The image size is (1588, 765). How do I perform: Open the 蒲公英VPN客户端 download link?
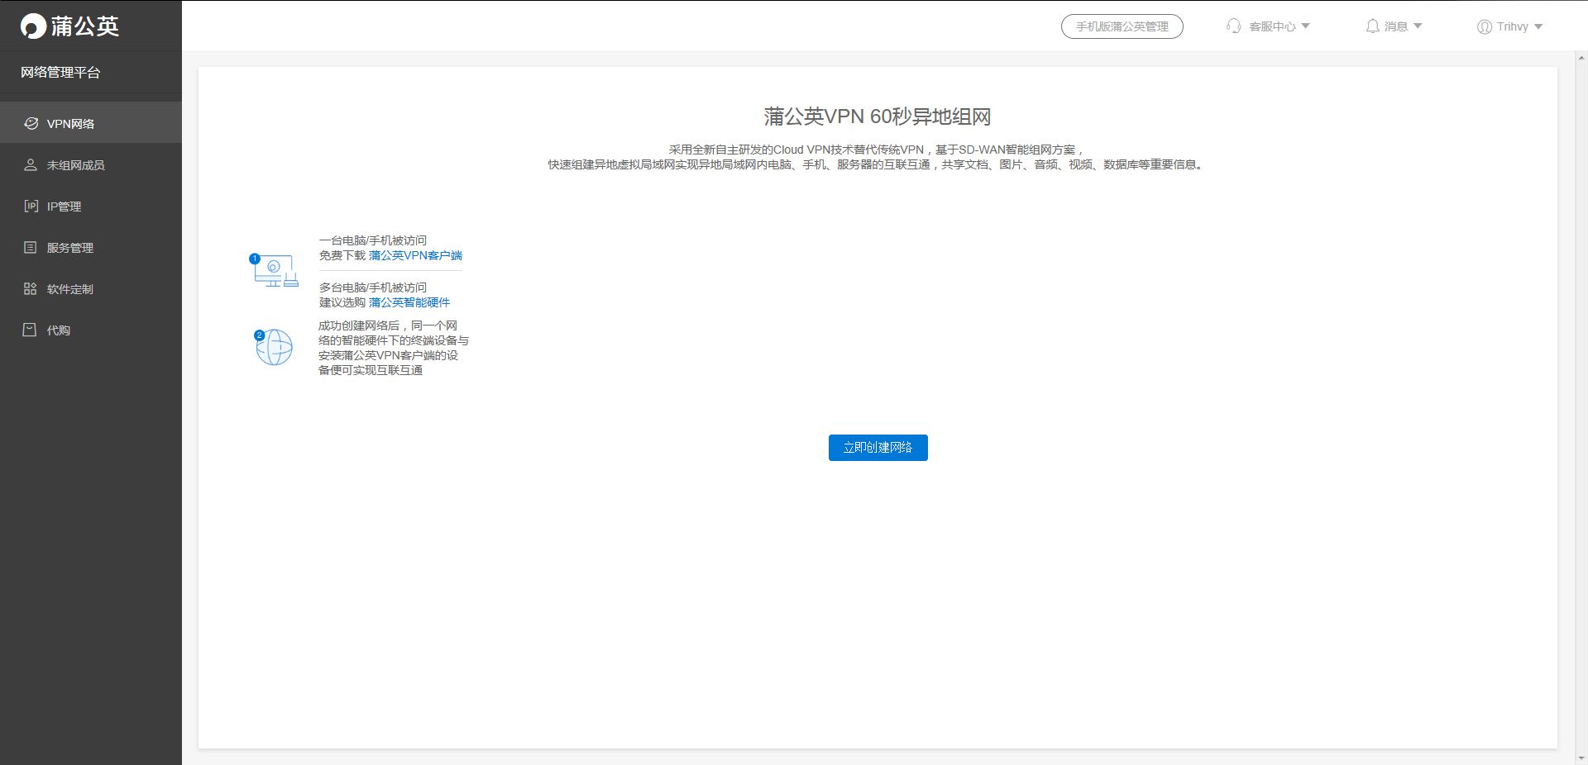415,255
